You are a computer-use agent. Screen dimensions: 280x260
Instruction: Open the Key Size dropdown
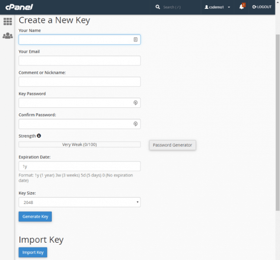pyautogui.click(x=79, y=202)
